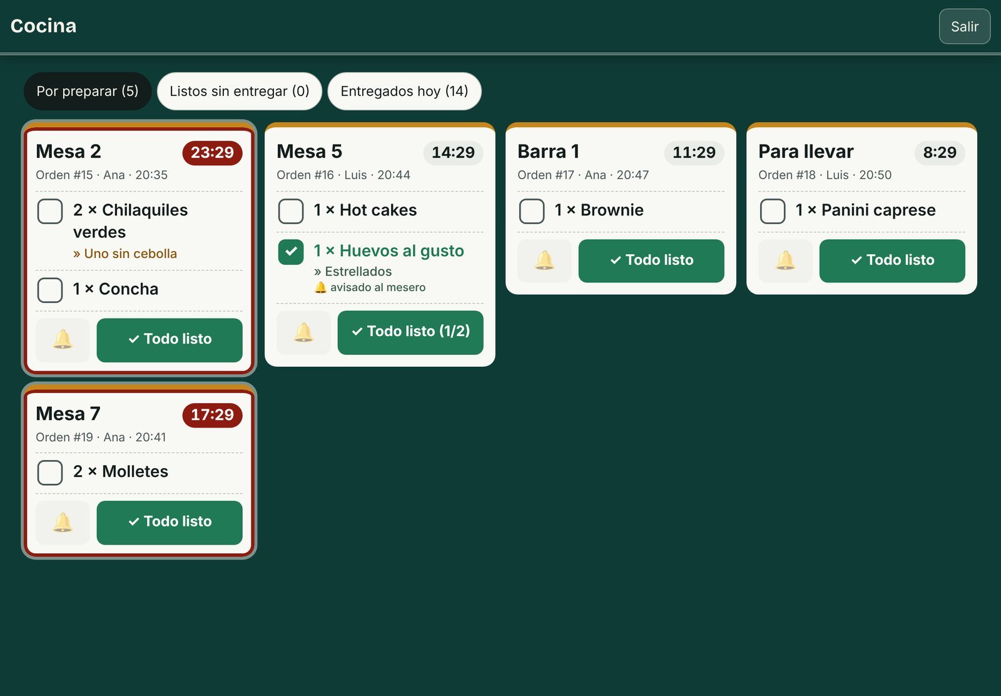Click 'Orden #17 · Ana · 20:47' line
The height and width of the screenshot is (696, 1001).
[x=583, y=175]
